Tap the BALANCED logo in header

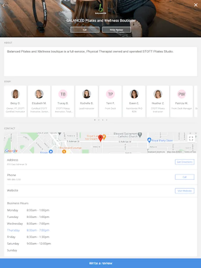(x=101, y=9)
